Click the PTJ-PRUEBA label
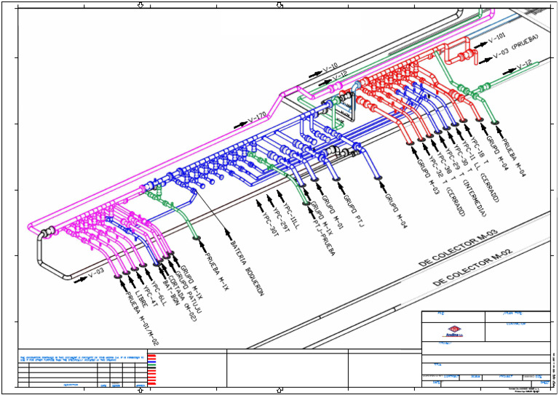Screen dimensions: 559x395 [x=324, y=237]
